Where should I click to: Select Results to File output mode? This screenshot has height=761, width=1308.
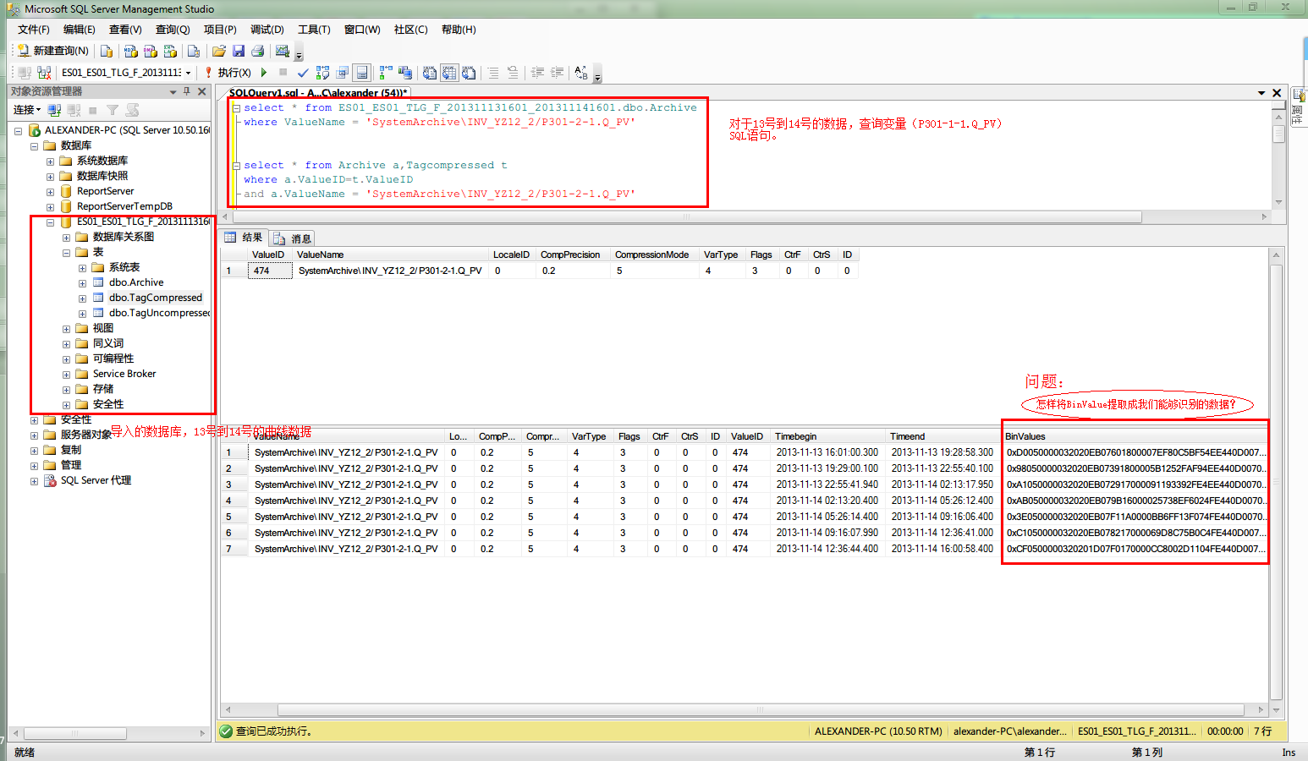coord(469,73)
